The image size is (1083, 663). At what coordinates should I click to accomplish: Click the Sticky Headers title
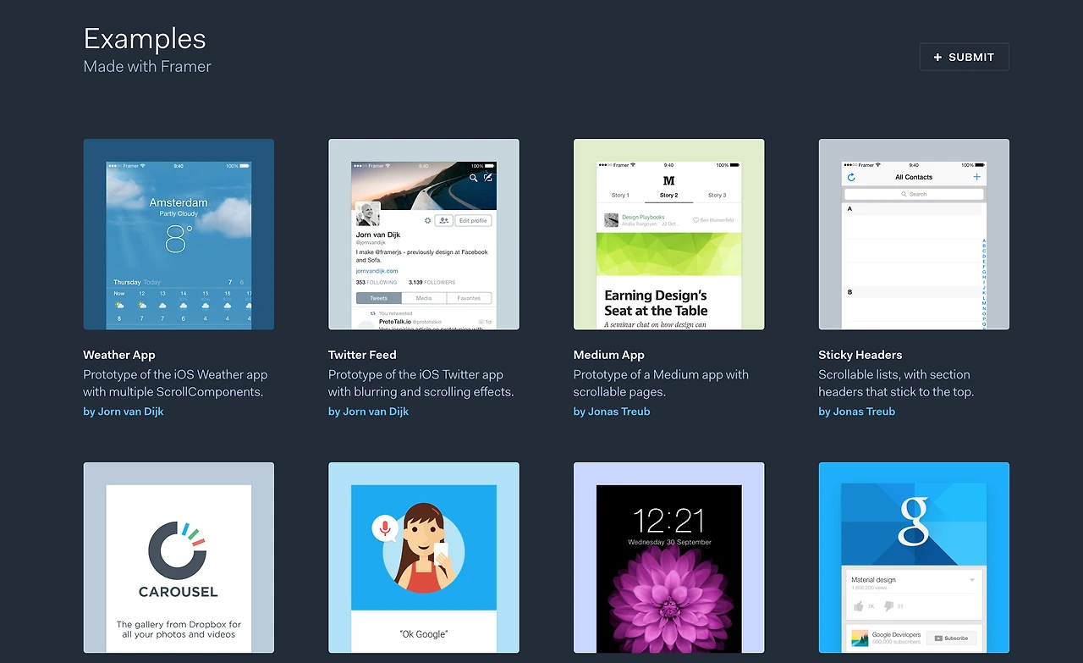(x=860, y=355)
